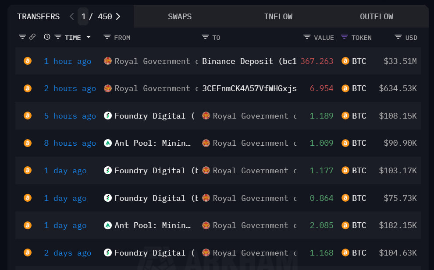Viewport: 434px width, 270px height.
Task: Click the Royal Government crest icon in $634.53K row
Action: pos(108,88)
